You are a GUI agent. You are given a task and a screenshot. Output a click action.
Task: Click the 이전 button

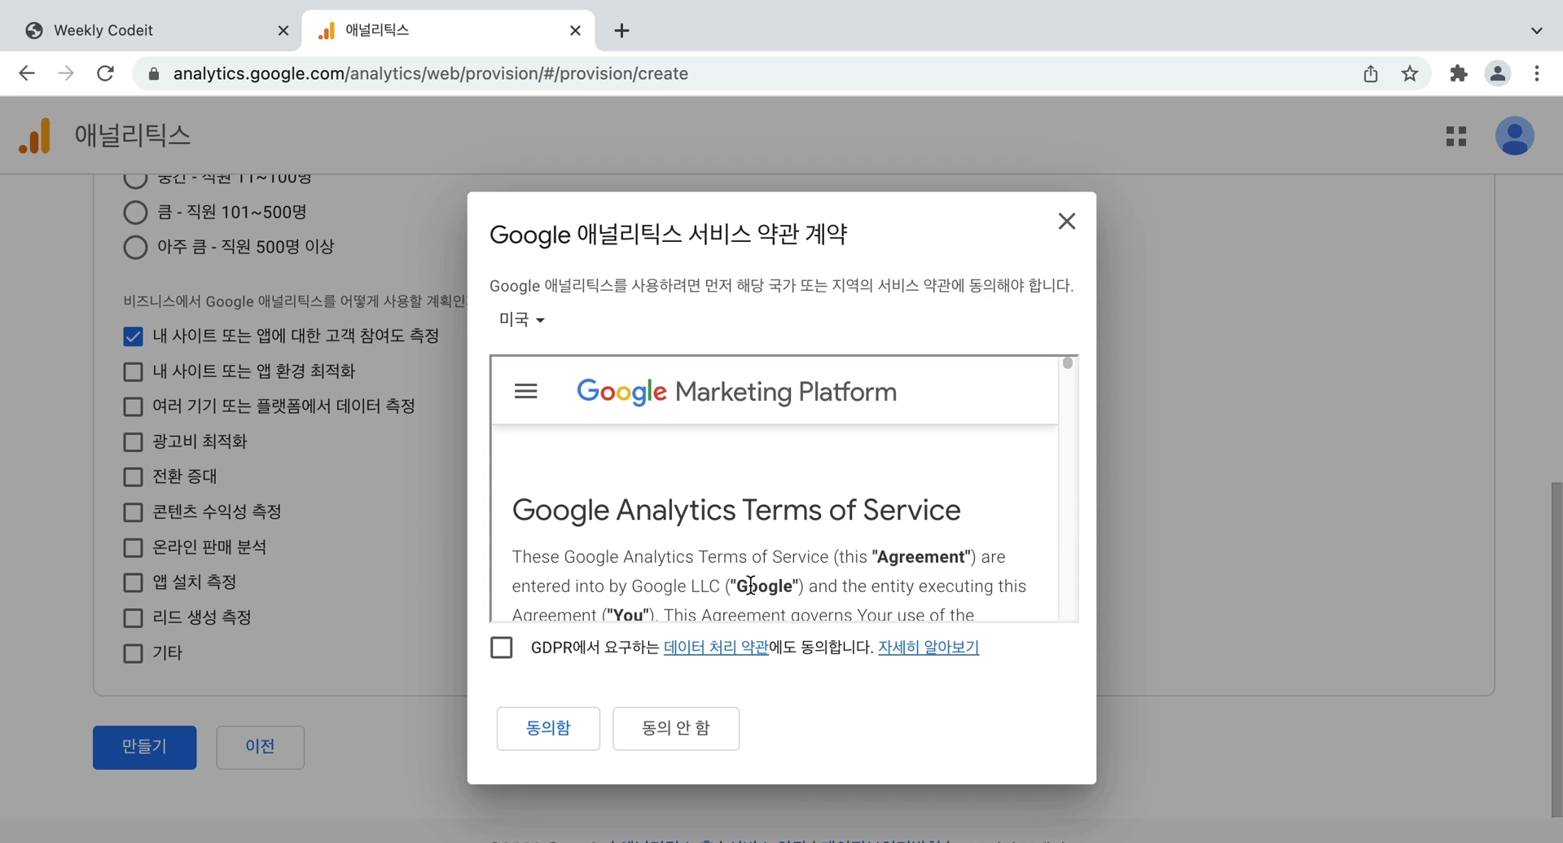point(260,747)
